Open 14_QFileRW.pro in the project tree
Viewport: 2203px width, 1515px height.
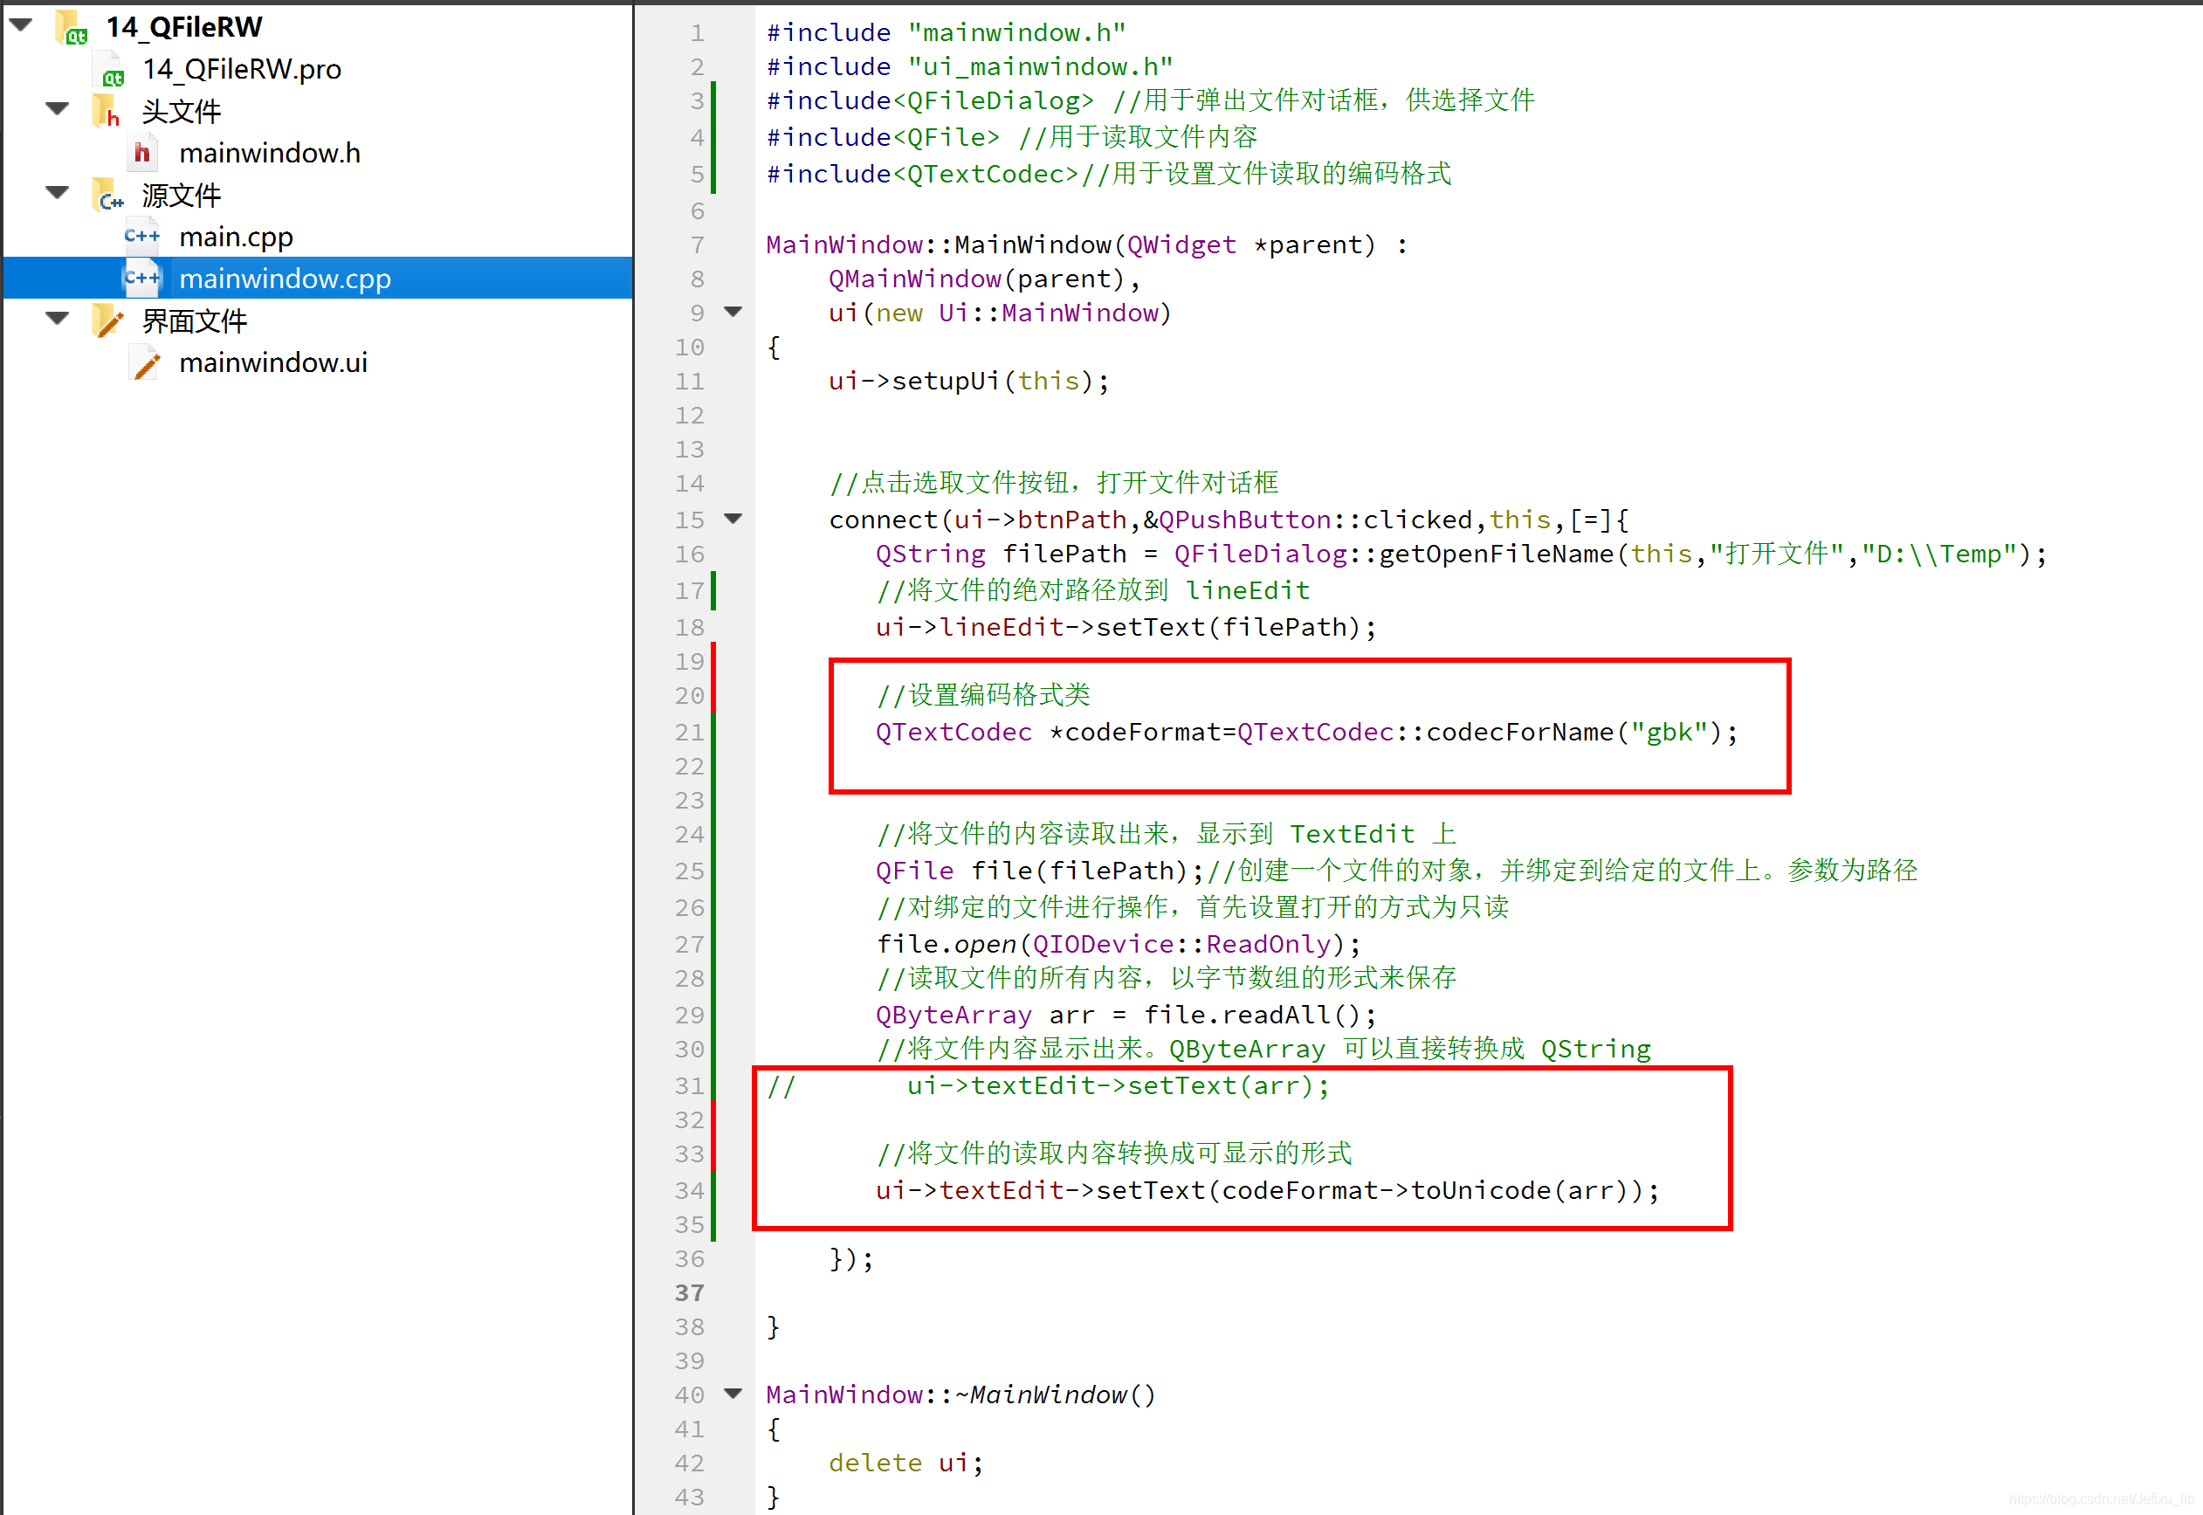[242, 69]
